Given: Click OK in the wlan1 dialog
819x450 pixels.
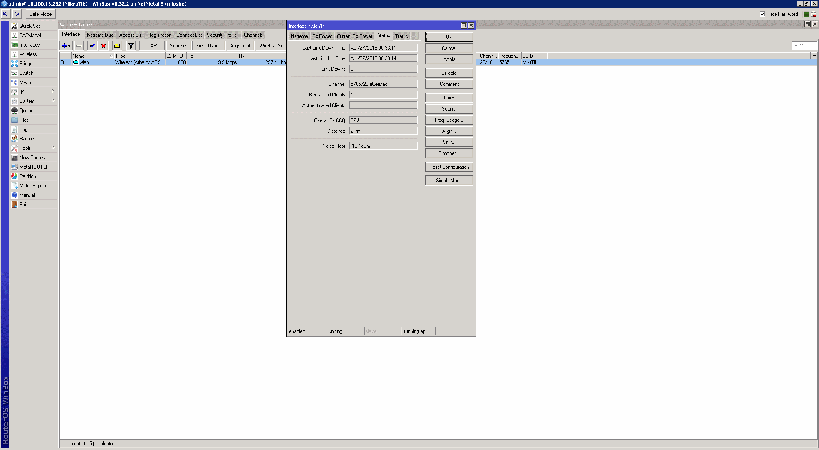Looking at the screenshot, I should (449, 37).
